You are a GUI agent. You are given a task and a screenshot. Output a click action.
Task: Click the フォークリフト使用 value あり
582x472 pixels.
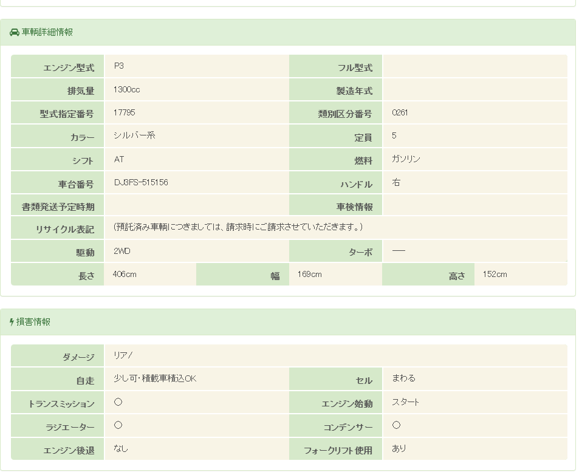point(399,449)
